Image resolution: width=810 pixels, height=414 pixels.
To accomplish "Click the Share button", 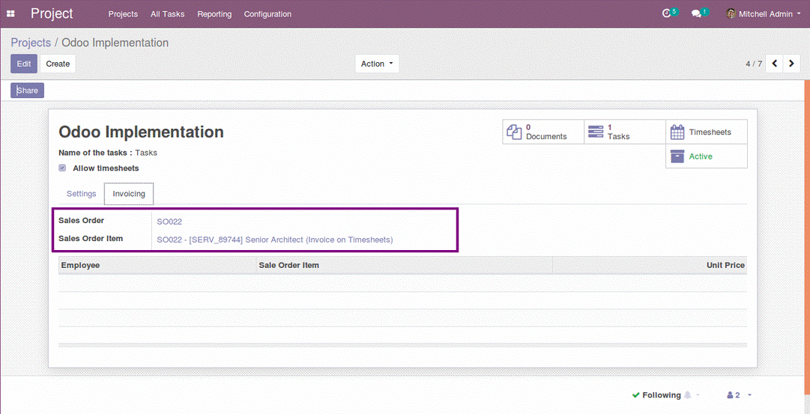I will pos(28,91).
